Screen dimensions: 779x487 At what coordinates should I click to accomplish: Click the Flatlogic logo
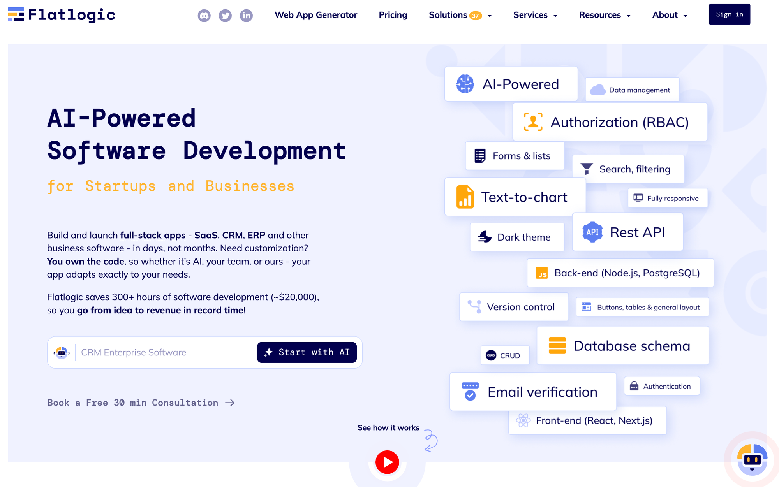(62, 15)
